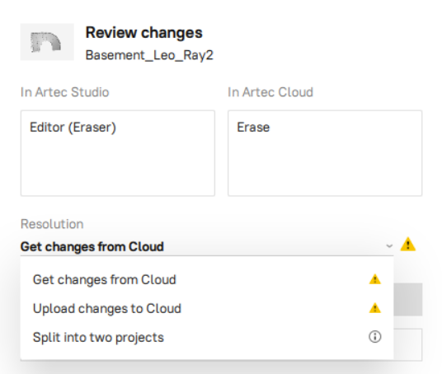Screen dimensions: 442x374
Task: Click the Basement_Leo_Ray2 project name
Action: coord(149,55)
